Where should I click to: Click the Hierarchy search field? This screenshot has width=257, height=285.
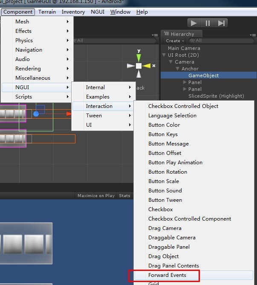(222, 41)
